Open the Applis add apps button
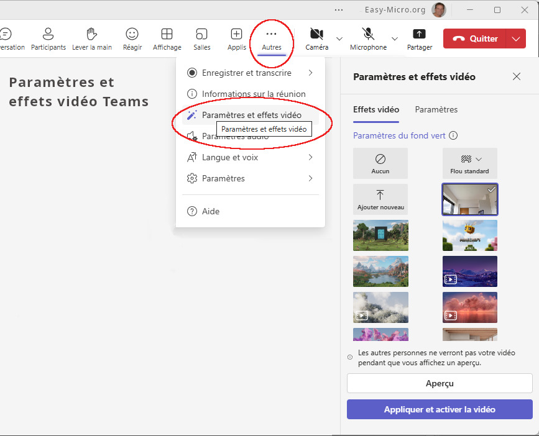The image size is (539, 436). point(236,39)
